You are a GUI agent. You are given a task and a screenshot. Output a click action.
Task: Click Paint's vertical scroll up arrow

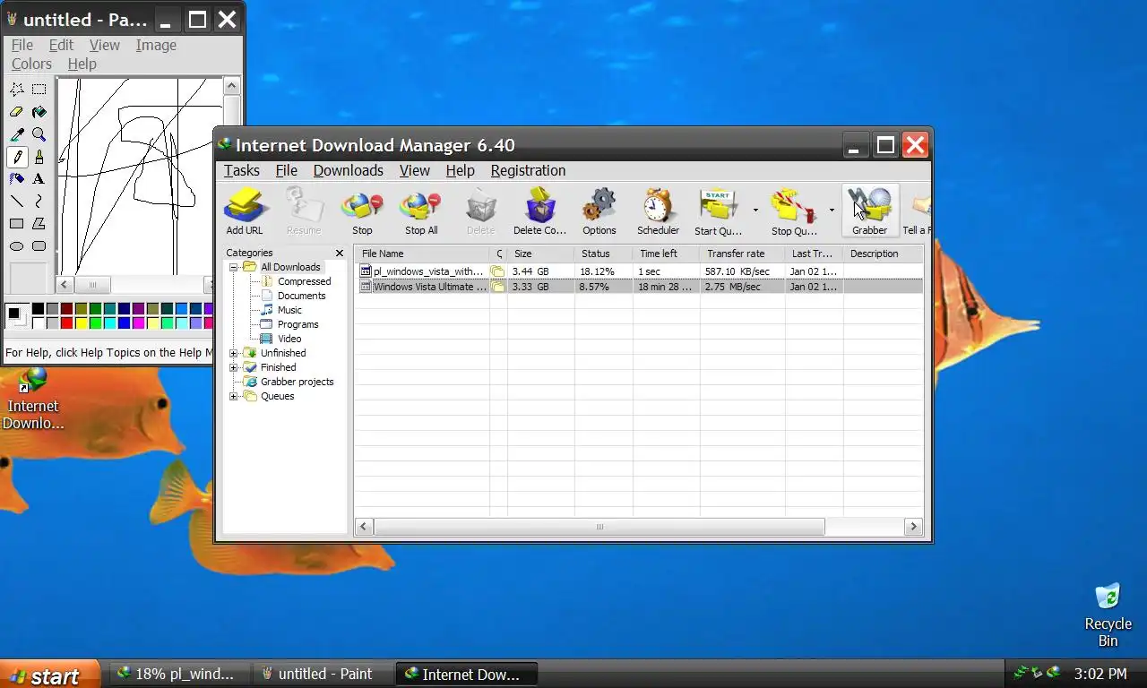[231, 86]
